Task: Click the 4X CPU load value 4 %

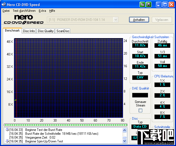Action: click(162, 106)
